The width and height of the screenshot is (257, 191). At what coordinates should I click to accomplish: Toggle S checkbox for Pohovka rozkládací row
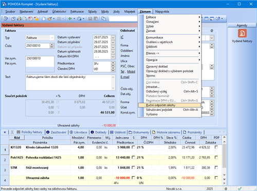pos(133,157)
